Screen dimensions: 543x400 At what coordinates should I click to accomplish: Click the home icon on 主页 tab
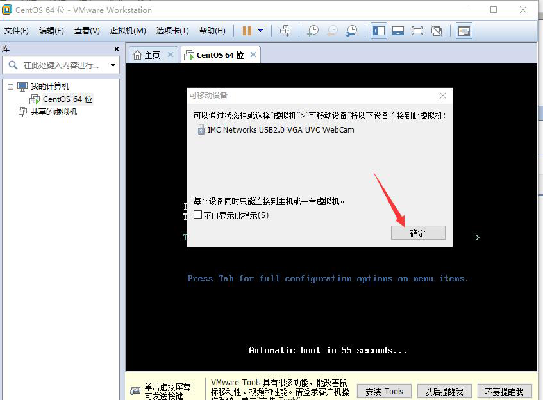(137, 55)
